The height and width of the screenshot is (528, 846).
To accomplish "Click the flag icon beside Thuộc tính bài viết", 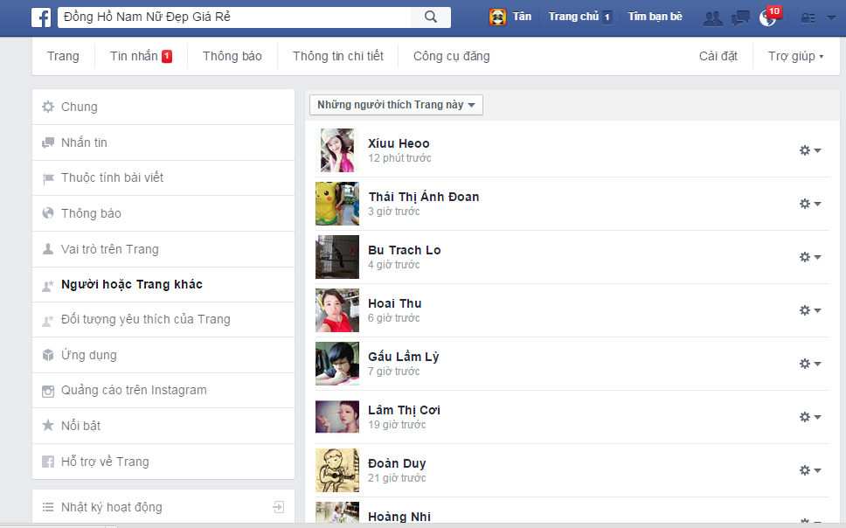I will point(48,178).
